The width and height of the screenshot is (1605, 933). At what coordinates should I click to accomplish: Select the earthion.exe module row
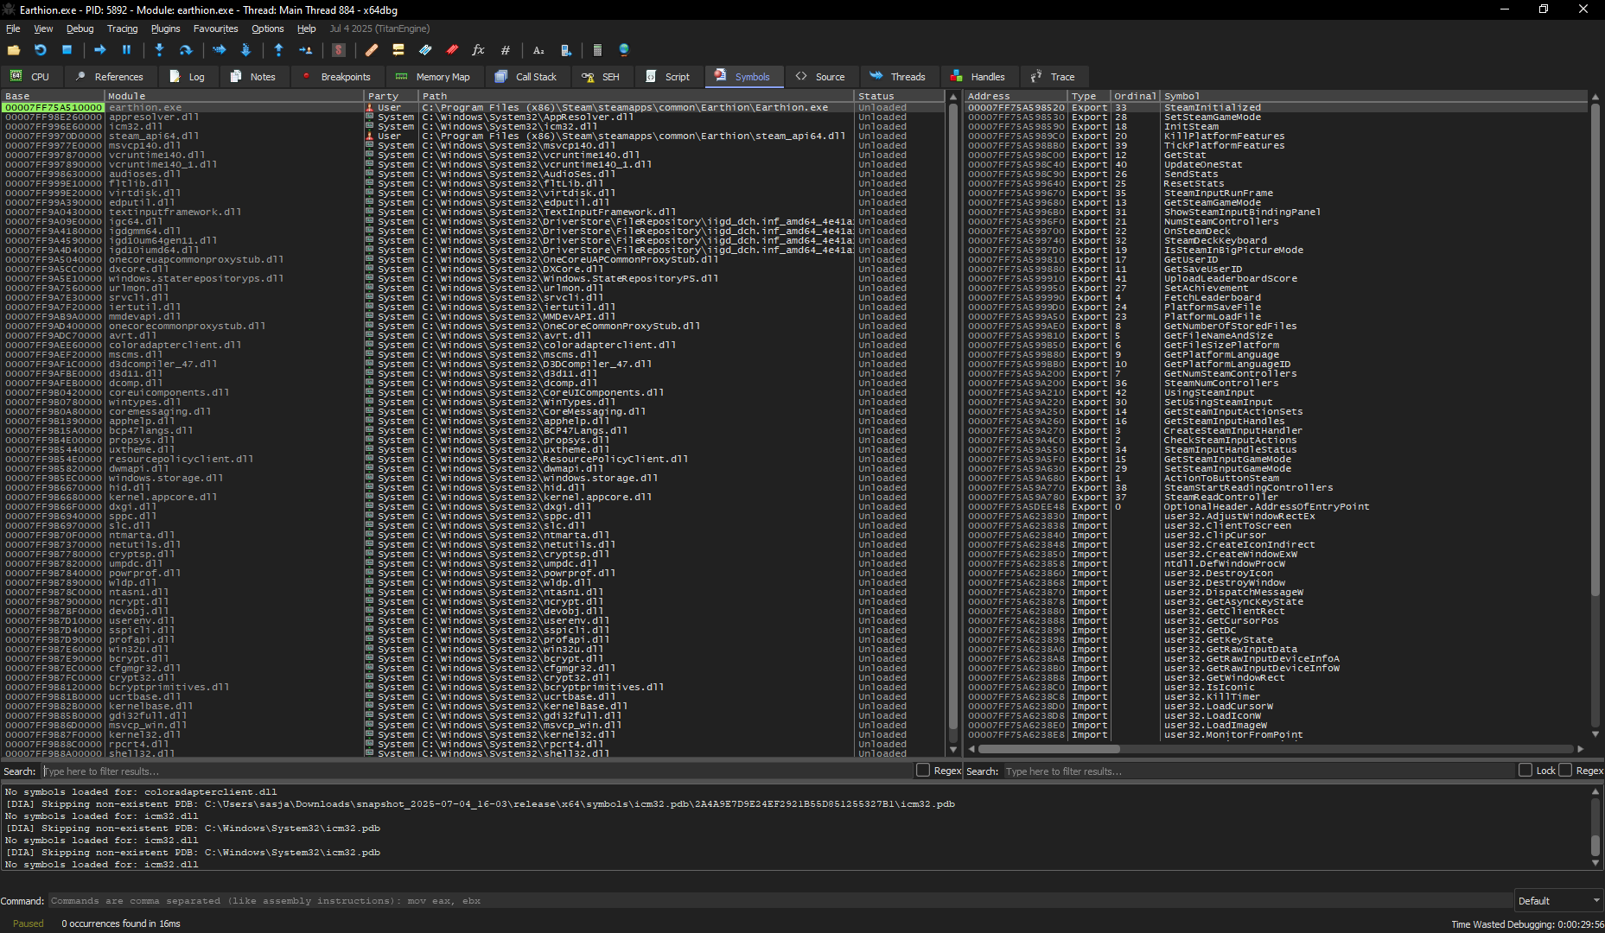[473, 108]
